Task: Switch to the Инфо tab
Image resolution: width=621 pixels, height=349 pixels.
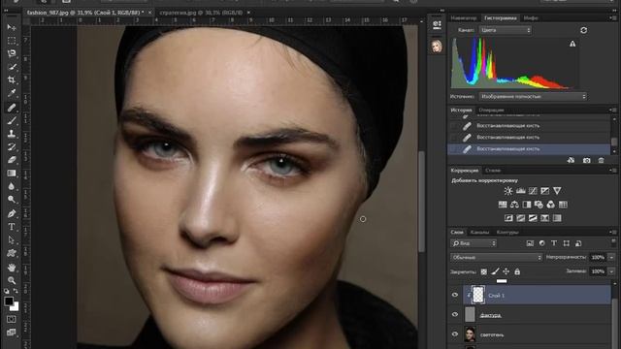Action: [x=531, y=18]
